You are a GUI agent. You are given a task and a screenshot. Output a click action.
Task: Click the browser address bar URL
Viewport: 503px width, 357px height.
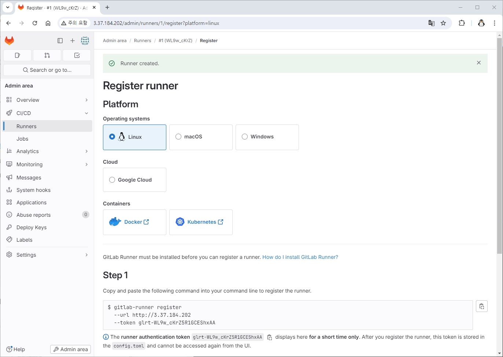click(156, 23)
